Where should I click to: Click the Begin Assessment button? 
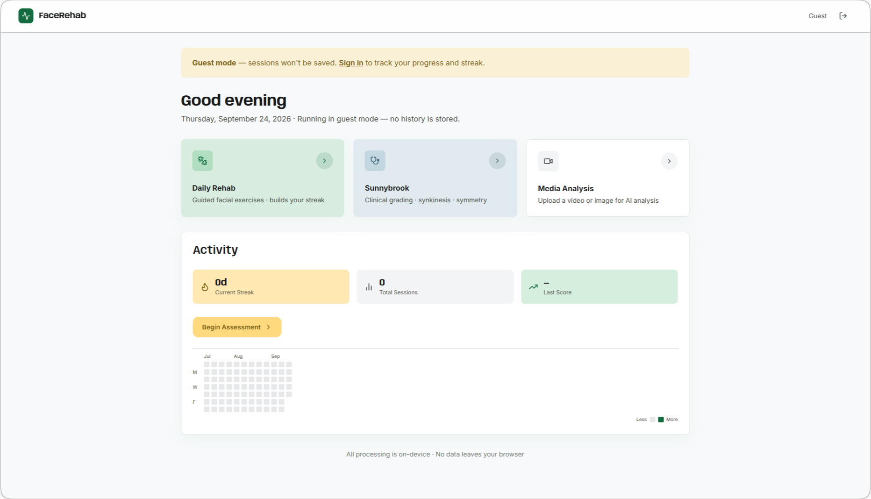coord(237,327)
